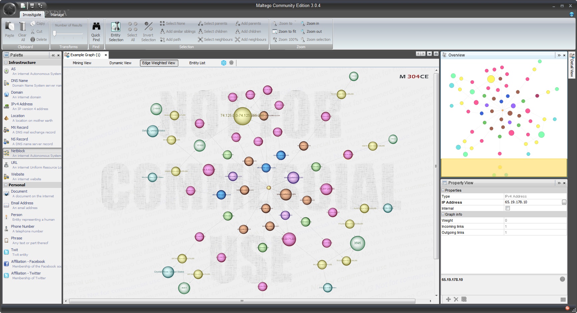Select the DNS Name palette entity
Viewport: 577px width, 313px height.
tap(32, 83)
